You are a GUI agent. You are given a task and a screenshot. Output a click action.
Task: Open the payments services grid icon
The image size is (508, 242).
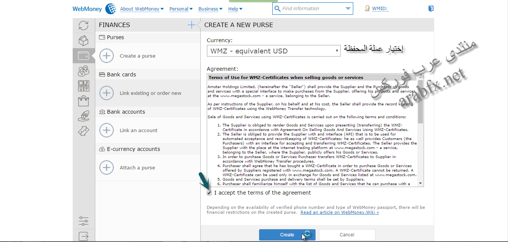(84, 86)
